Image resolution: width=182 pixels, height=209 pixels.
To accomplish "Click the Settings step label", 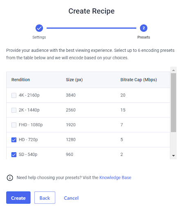I will click(x=39, y=37).
